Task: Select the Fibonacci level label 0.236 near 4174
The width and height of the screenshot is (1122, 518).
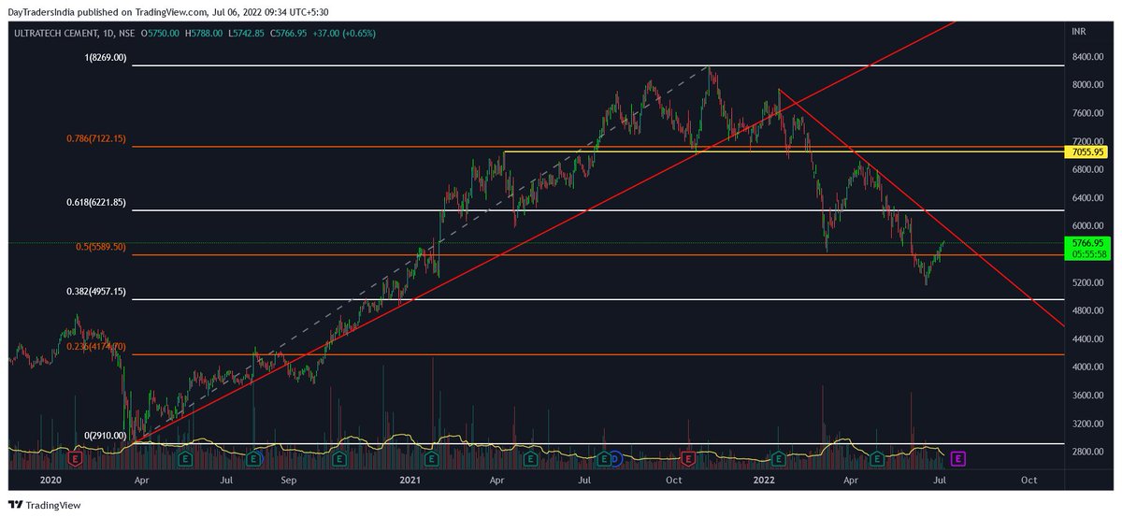Action: click(96, 347)
